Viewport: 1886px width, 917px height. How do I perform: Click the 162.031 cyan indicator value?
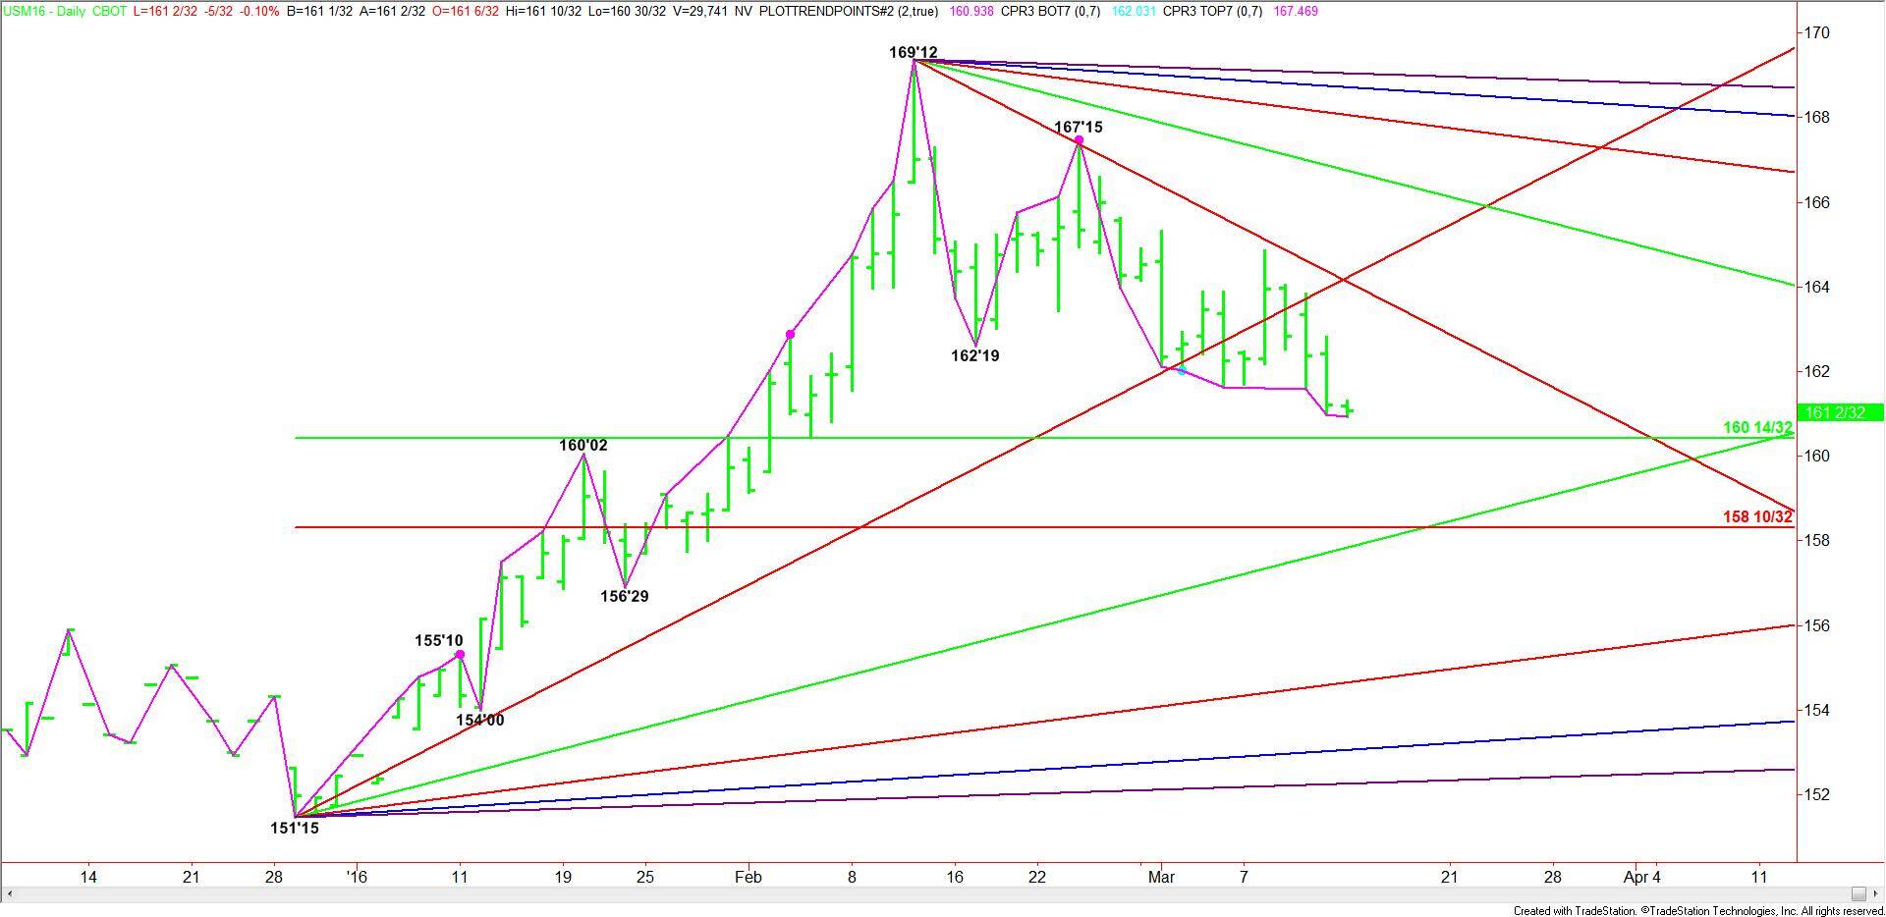coord(1135,12)
